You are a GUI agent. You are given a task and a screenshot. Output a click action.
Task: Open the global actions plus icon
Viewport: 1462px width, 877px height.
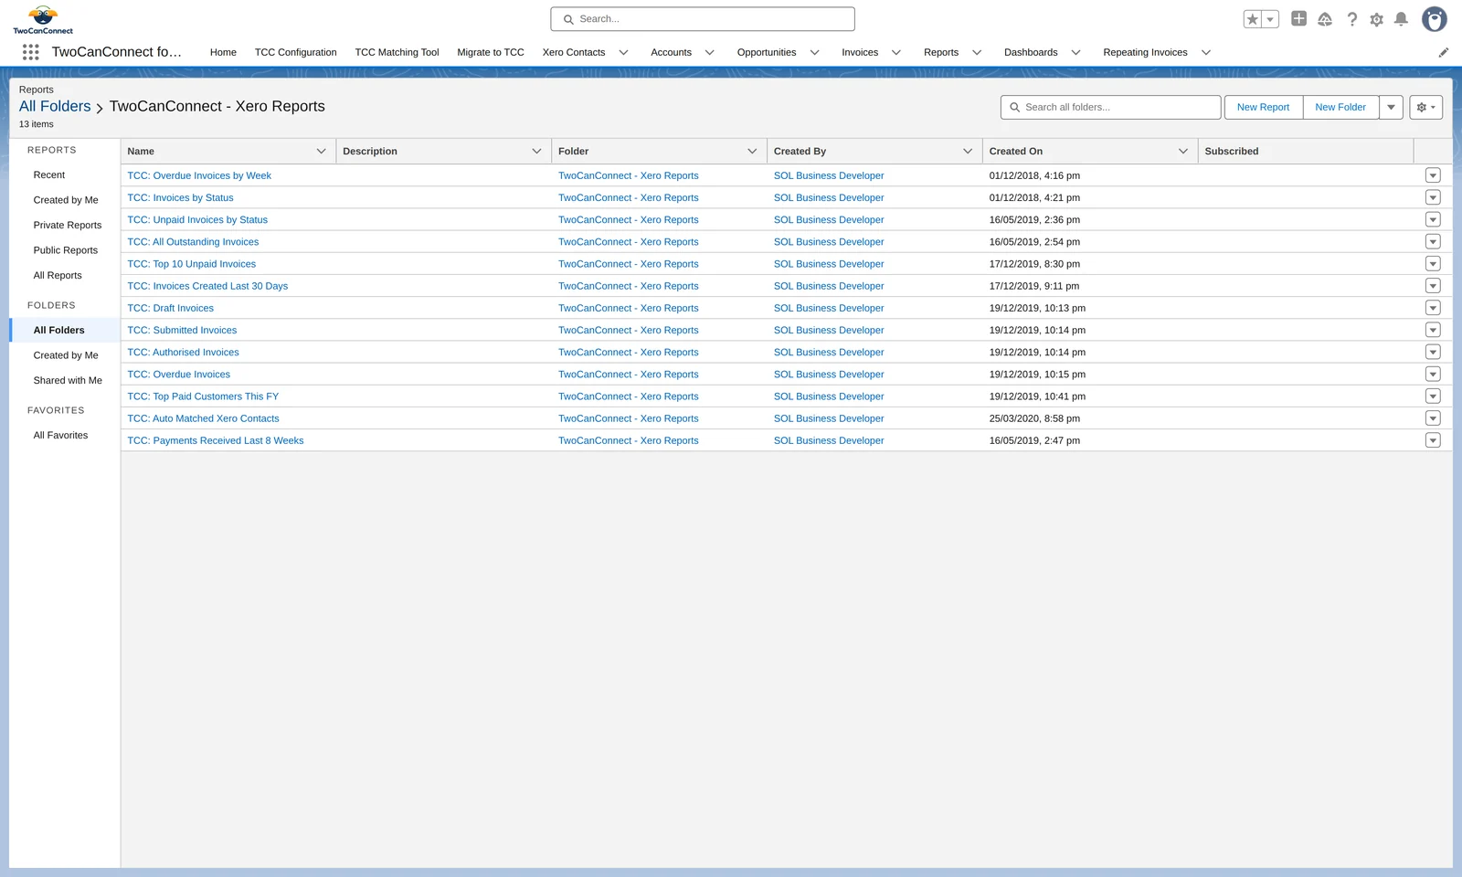pos(1298,18)
